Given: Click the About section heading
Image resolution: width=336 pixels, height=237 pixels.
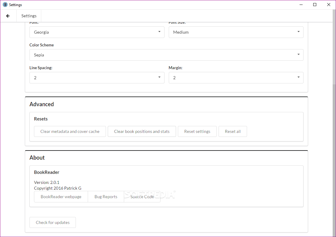Looking at the screenshot, I should coord(37,158).
